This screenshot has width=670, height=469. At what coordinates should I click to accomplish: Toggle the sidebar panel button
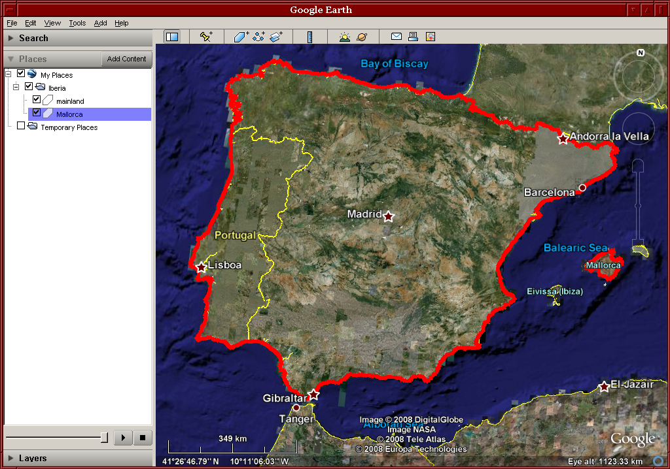[x=172, y=37]
